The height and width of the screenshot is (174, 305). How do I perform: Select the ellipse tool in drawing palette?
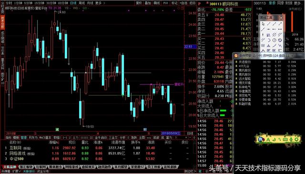[x=280, y=40]
